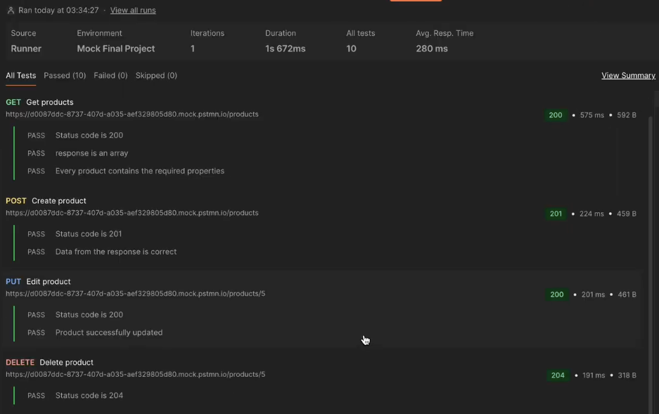Select 'response is an array' test result

click(91, 153)
